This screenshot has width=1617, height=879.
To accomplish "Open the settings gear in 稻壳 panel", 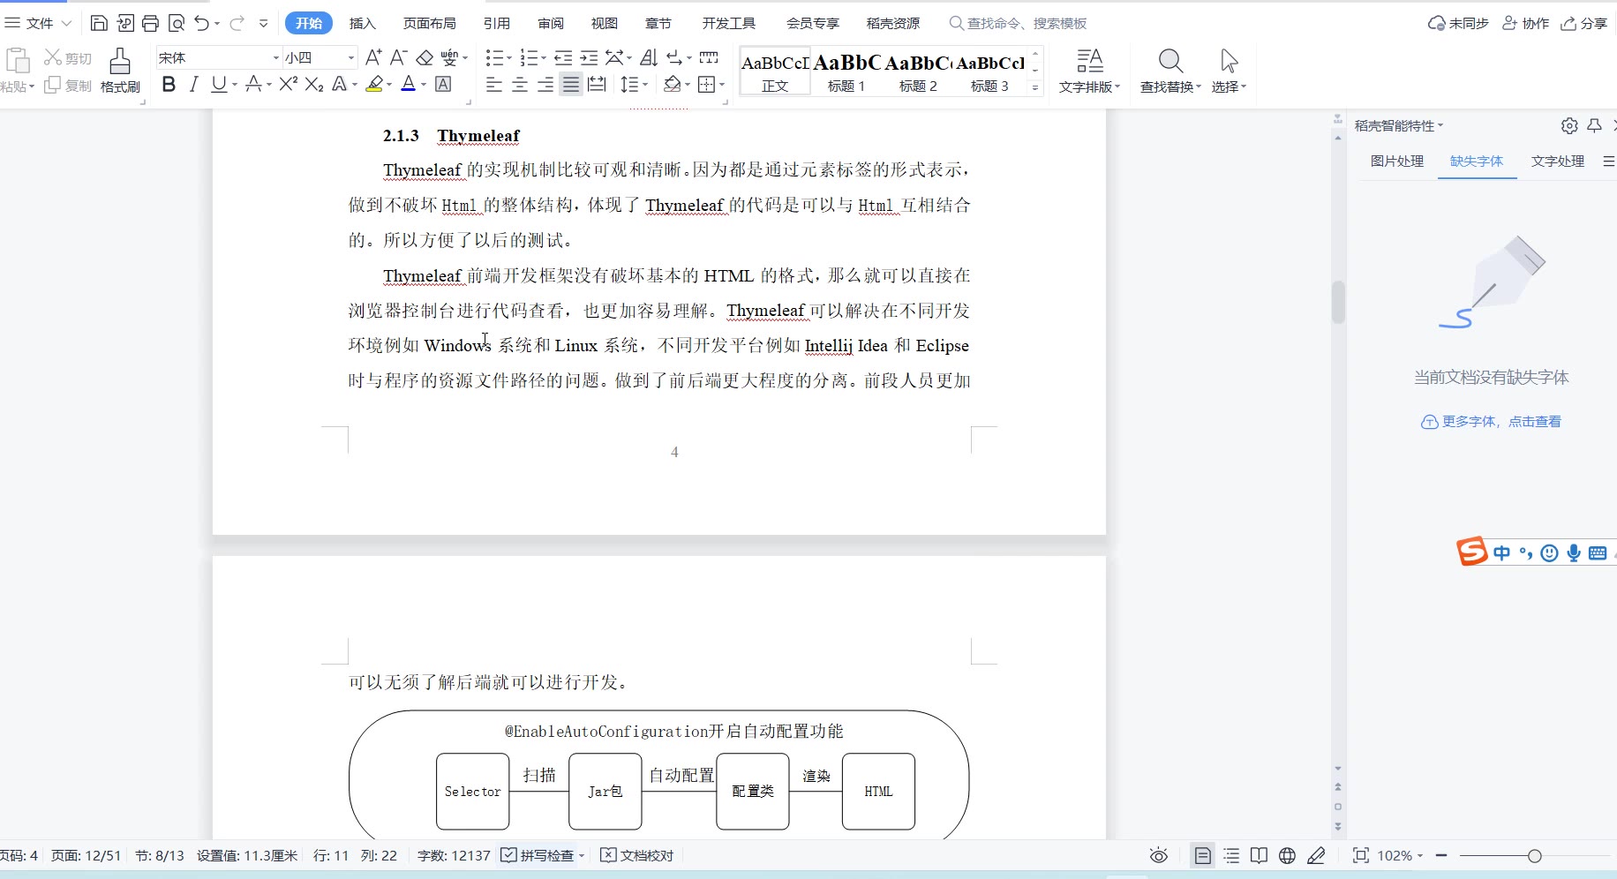I will coord(1568,126).
